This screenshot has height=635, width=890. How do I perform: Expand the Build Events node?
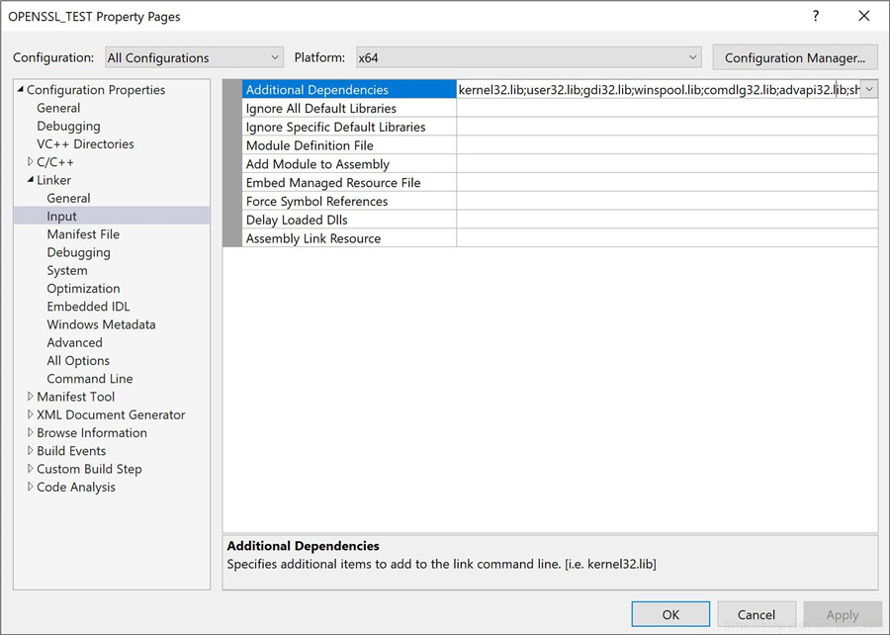[31, 451]
